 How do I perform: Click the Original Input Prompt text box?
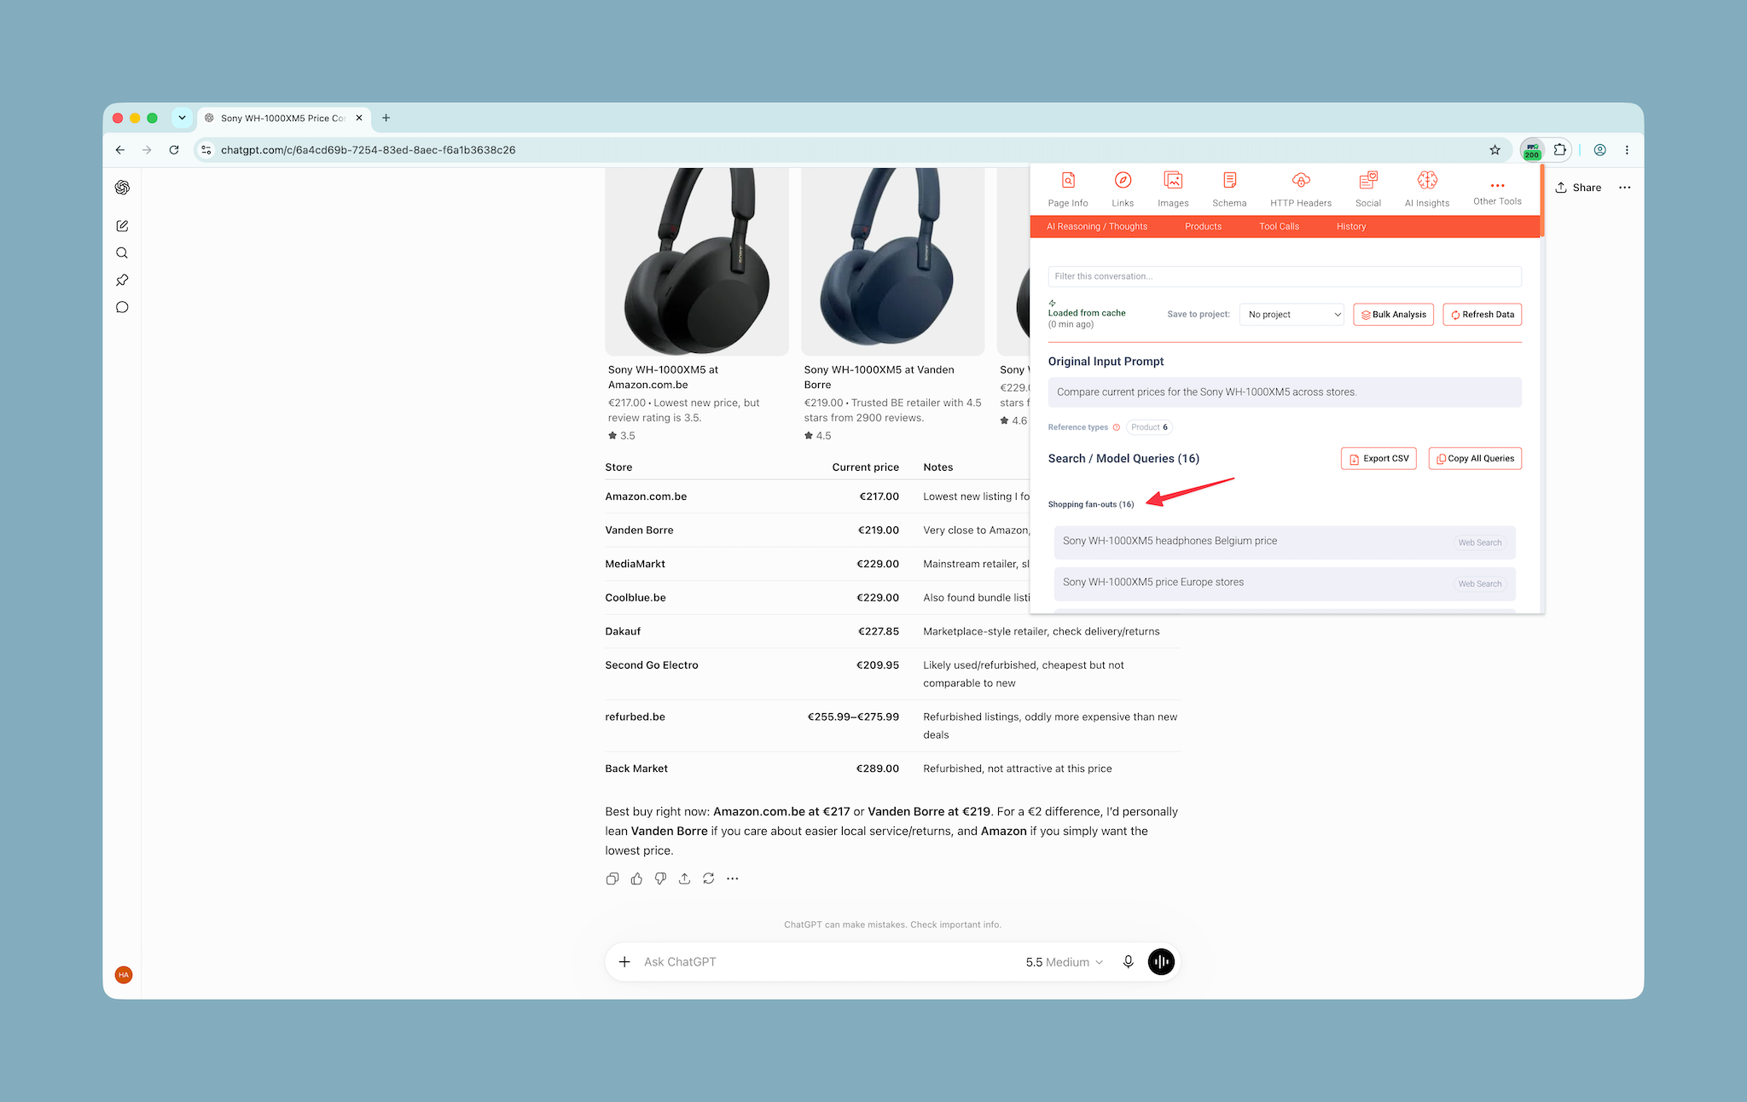pyautogui.click(x=1285, y=392)
